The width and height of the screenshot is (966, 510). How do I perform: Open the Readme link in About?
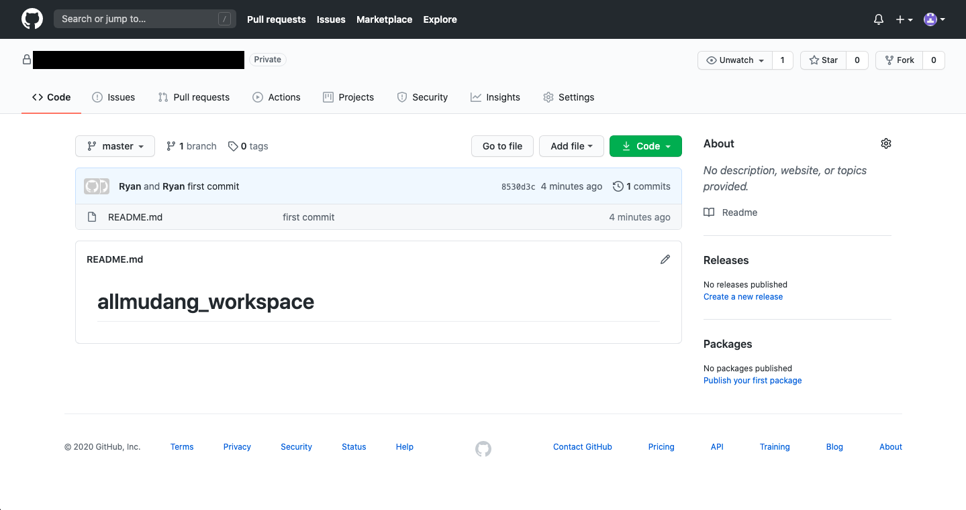click(x=730, y=212)
